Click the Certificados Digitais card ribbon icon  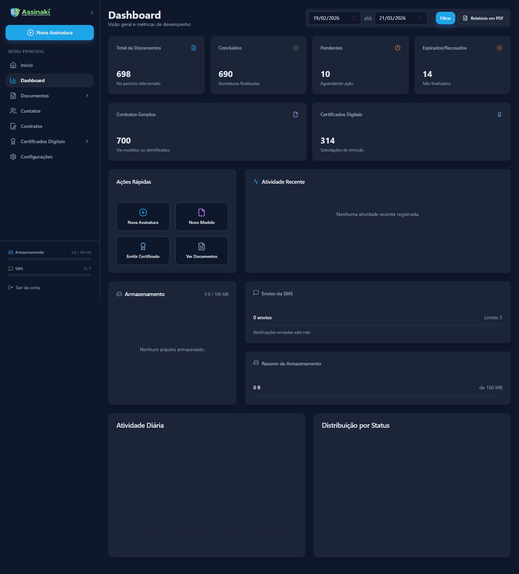point(500,114)
